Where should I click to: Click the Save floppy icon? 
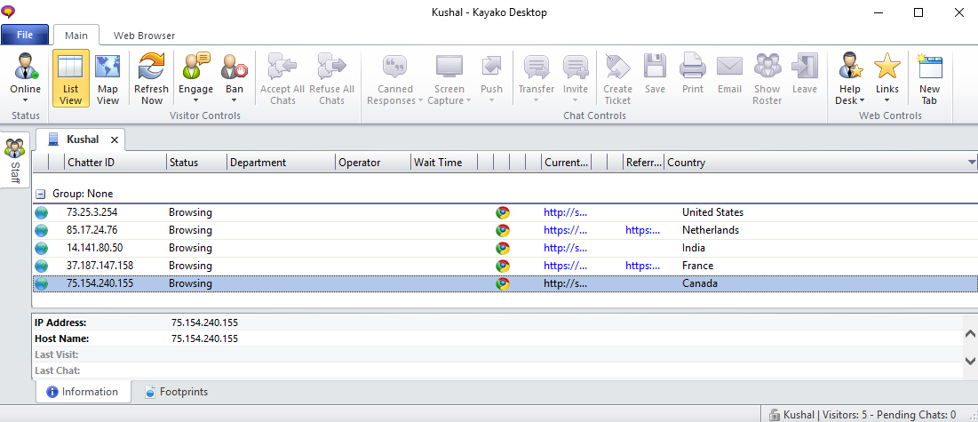[x=655, y=66]
